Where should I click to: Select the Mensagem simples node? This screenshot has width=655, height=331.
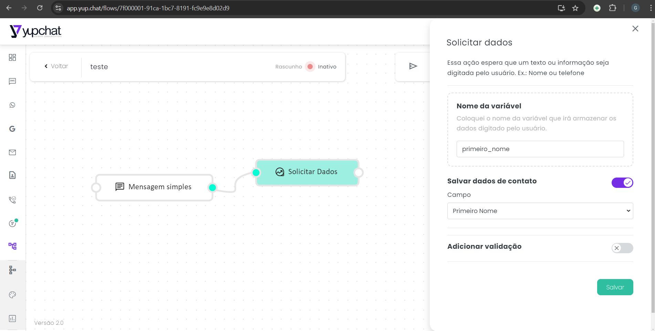(x=154, y=187)
